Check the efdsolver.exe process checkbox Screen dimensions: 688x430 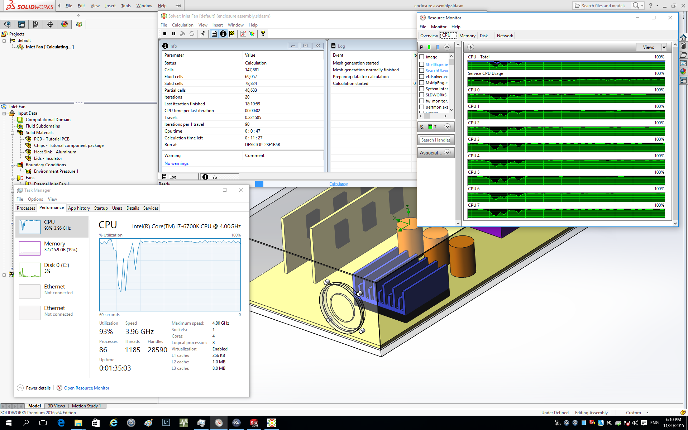(x=422, y=77)
